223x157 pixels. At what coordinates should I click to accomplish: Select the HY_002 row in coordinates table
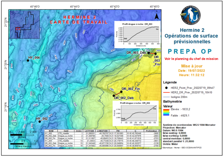click(x=102, y=133)
